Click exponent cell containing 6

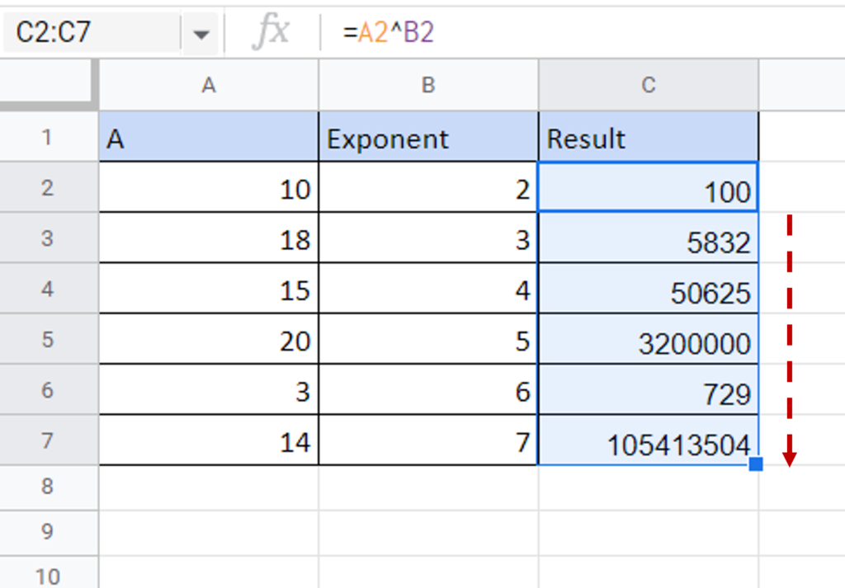[428, 390]
